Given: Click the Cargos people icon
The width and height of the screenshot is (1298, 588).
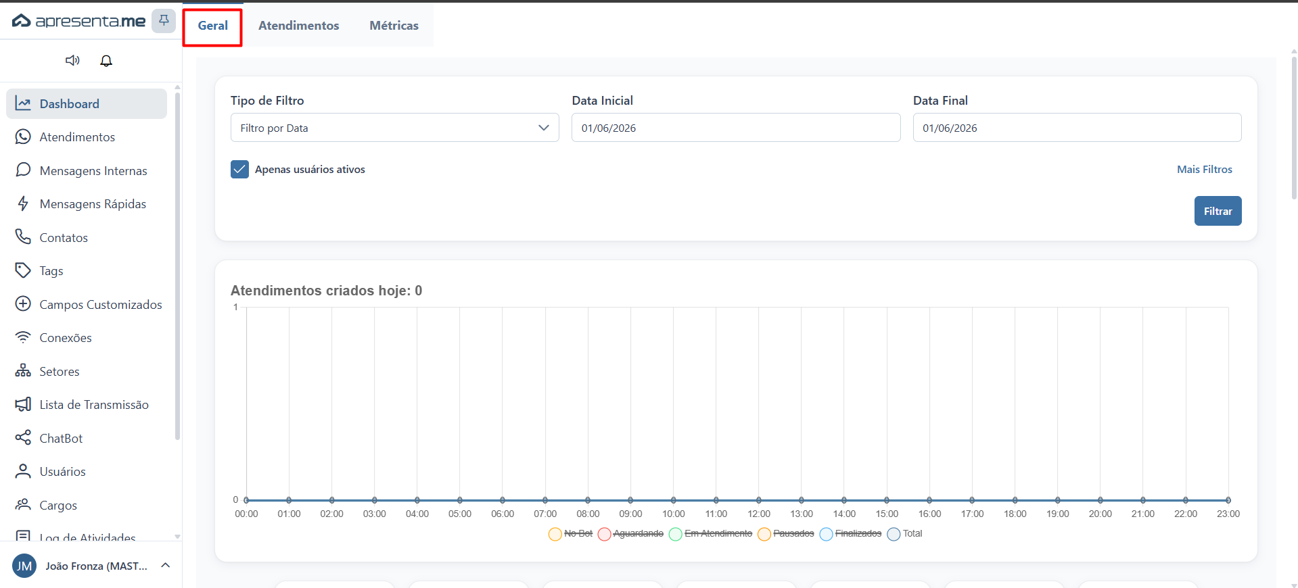Looking at the screenshot, I should 23,504.
